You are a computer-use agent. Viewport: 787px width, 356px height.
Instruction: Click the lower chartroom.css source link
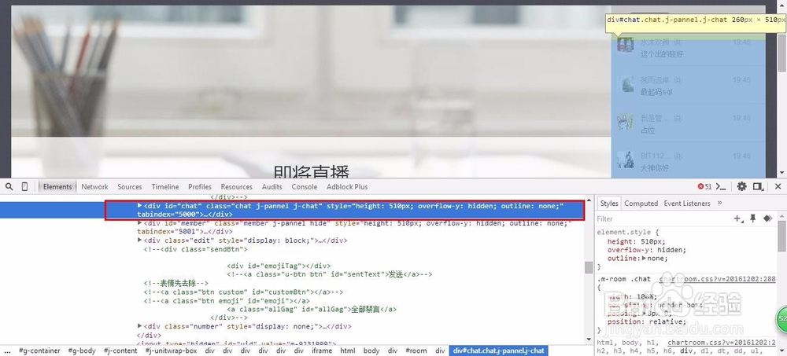tap(721, 343)
